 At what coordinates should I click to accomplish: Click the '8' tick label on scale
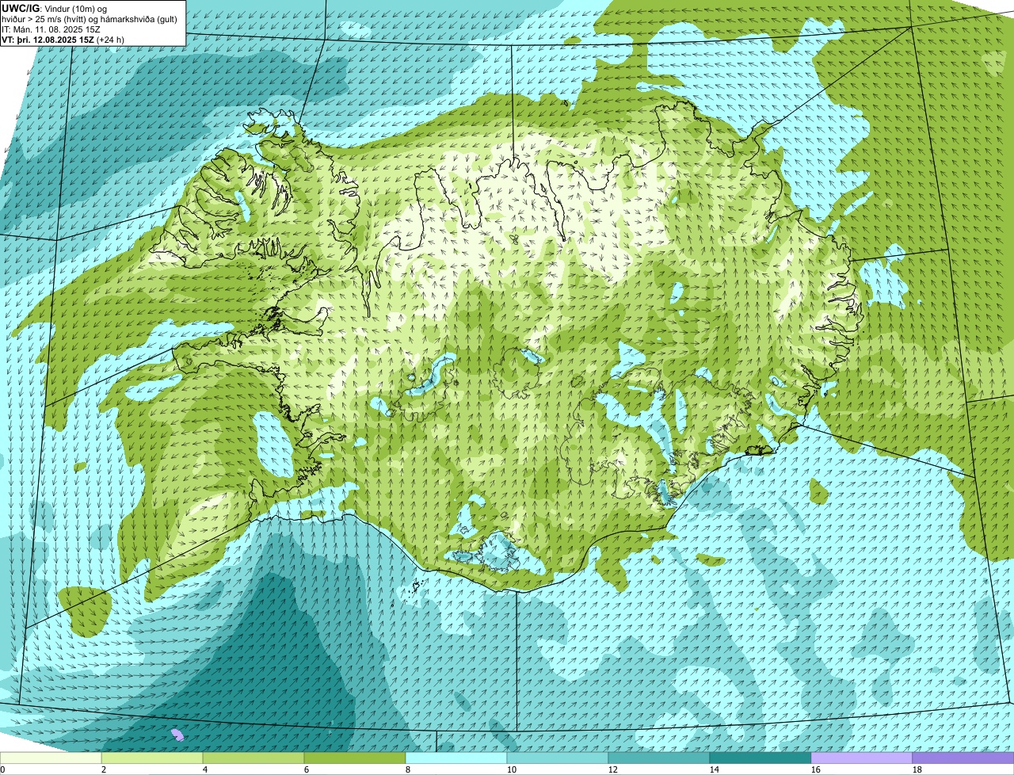(x=407, y=769)
